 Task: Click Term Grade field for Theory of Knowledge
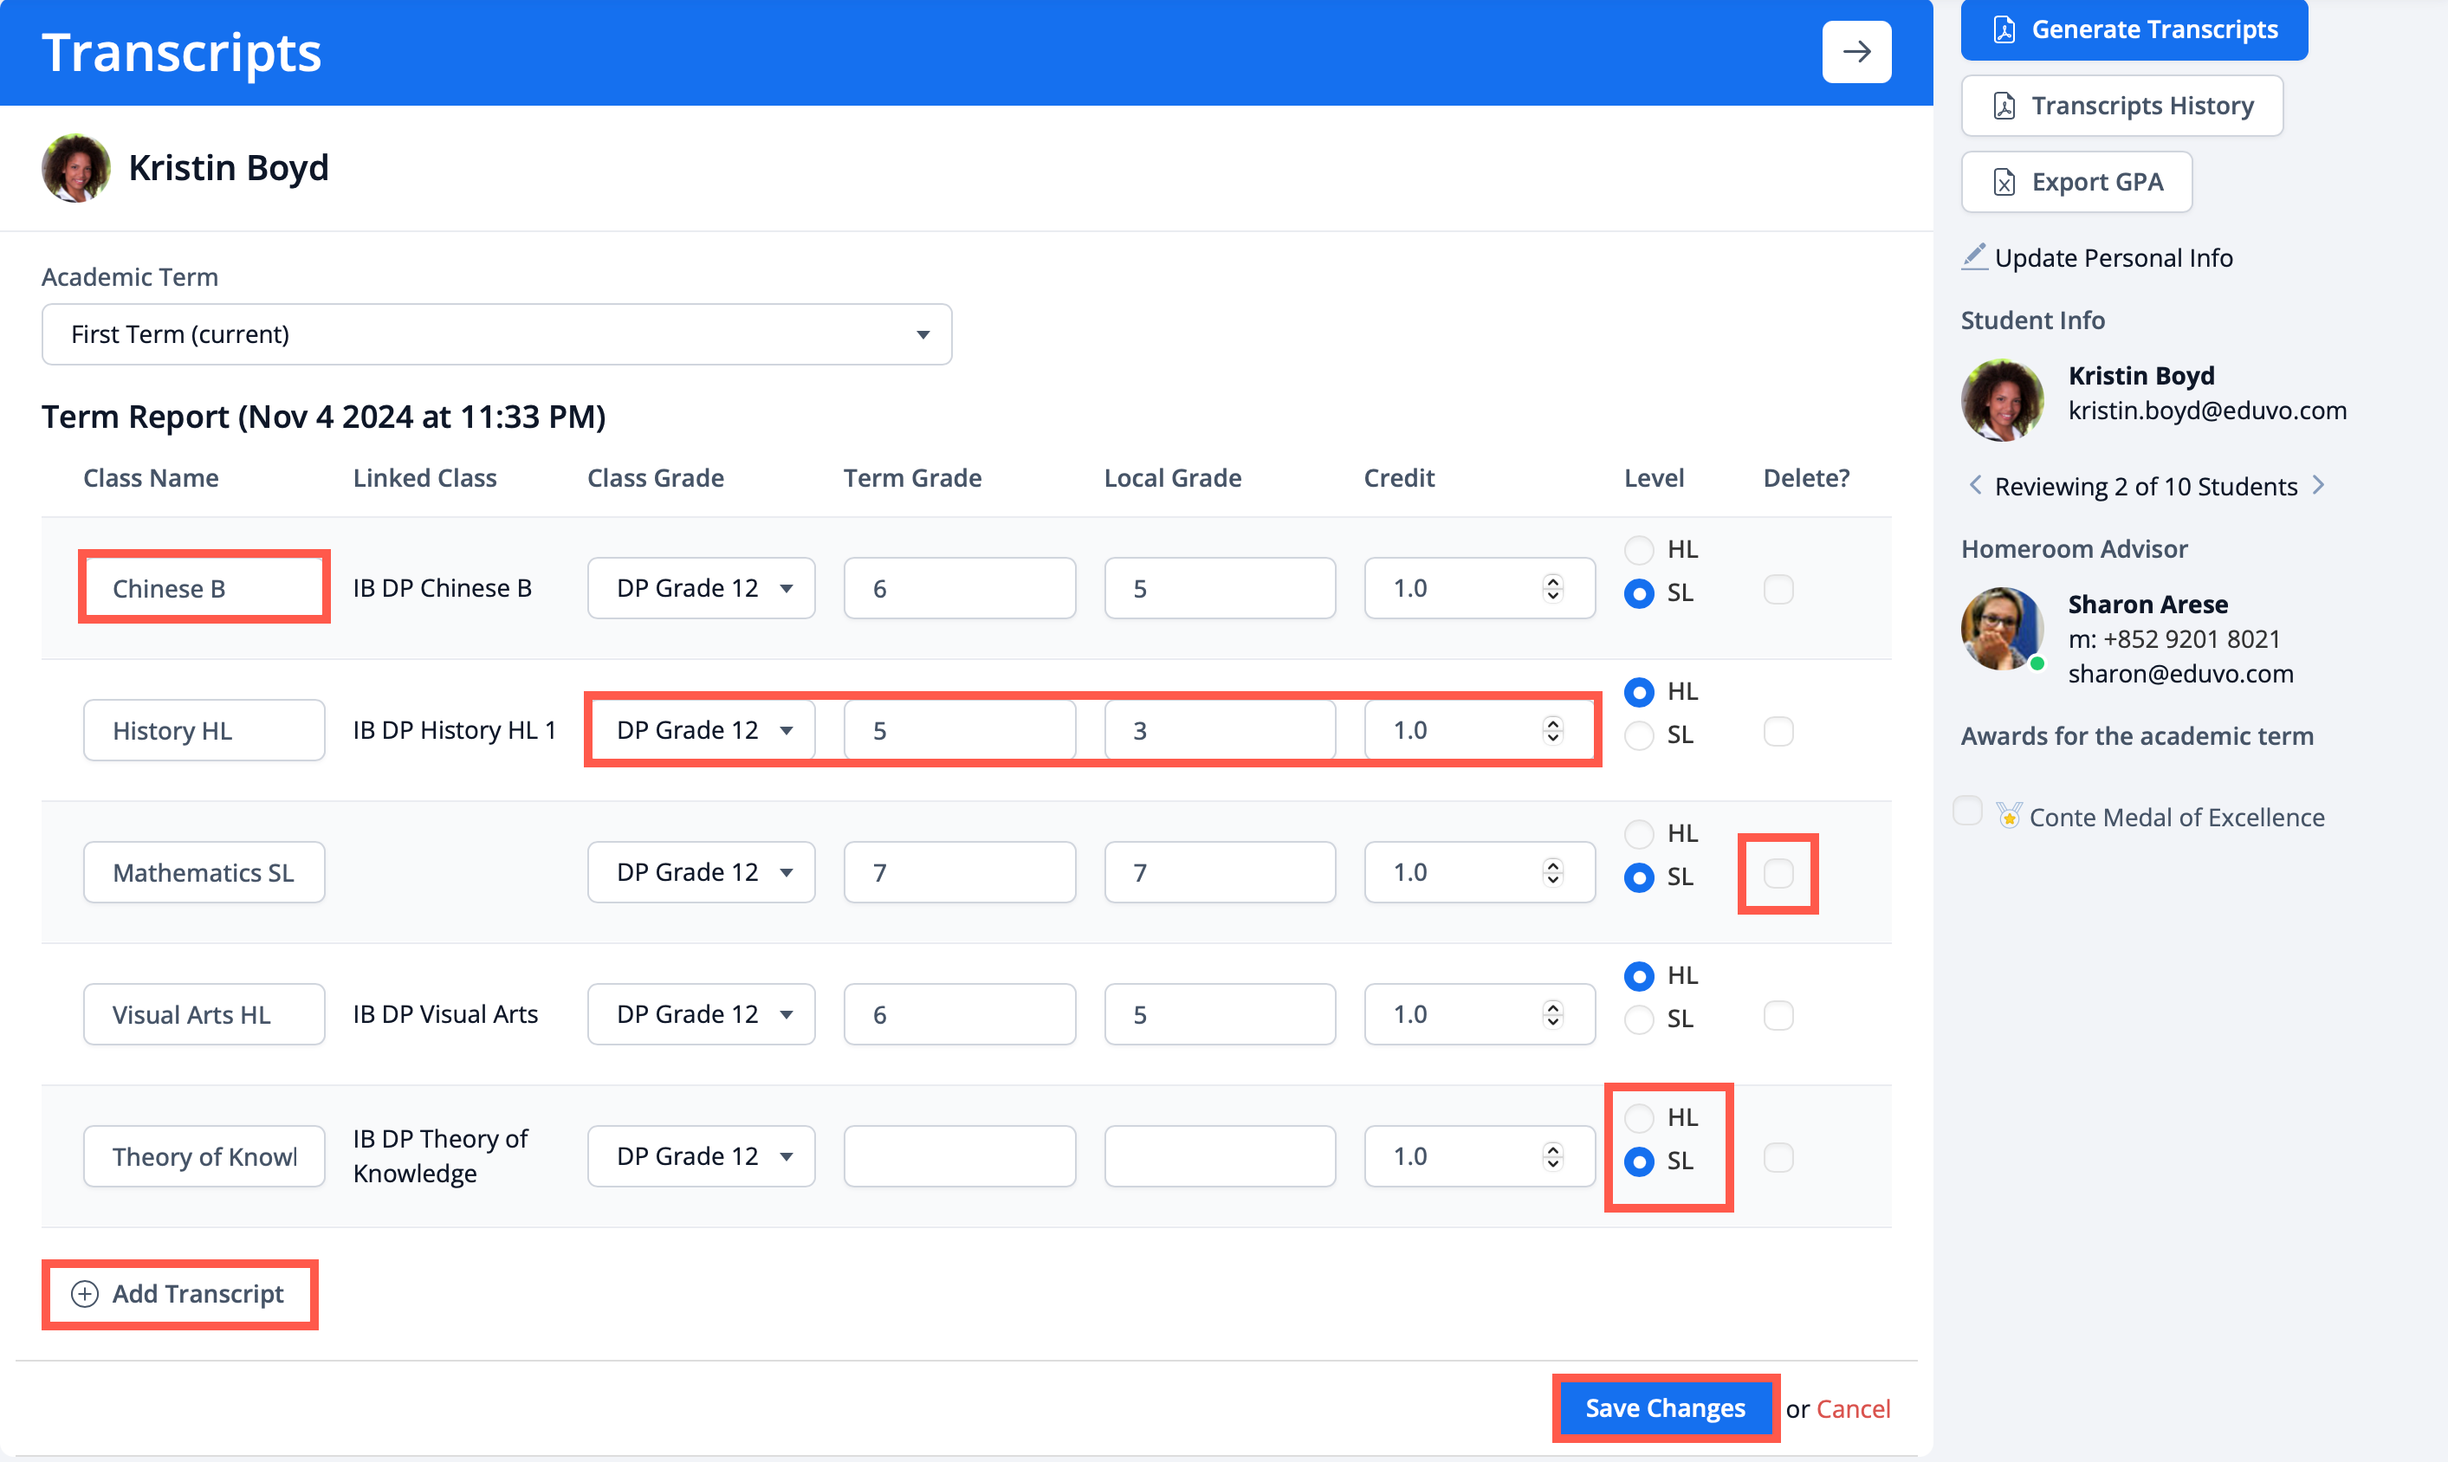coord(959,1155)
